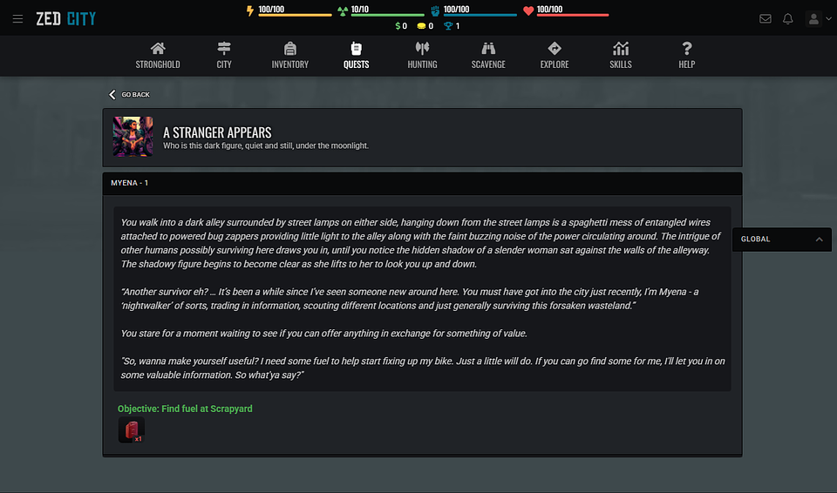The width and height of the screenshot is (837, 493).
Task: Click the Zed City logo
Action: (x=66, y=18)
